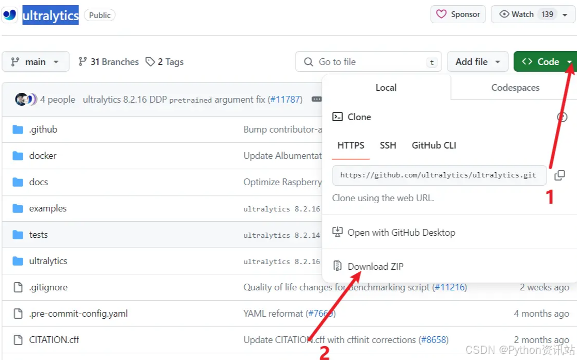Click the Ultralytics repository avatar logo
577x360 pixels.
click(10, 15)
